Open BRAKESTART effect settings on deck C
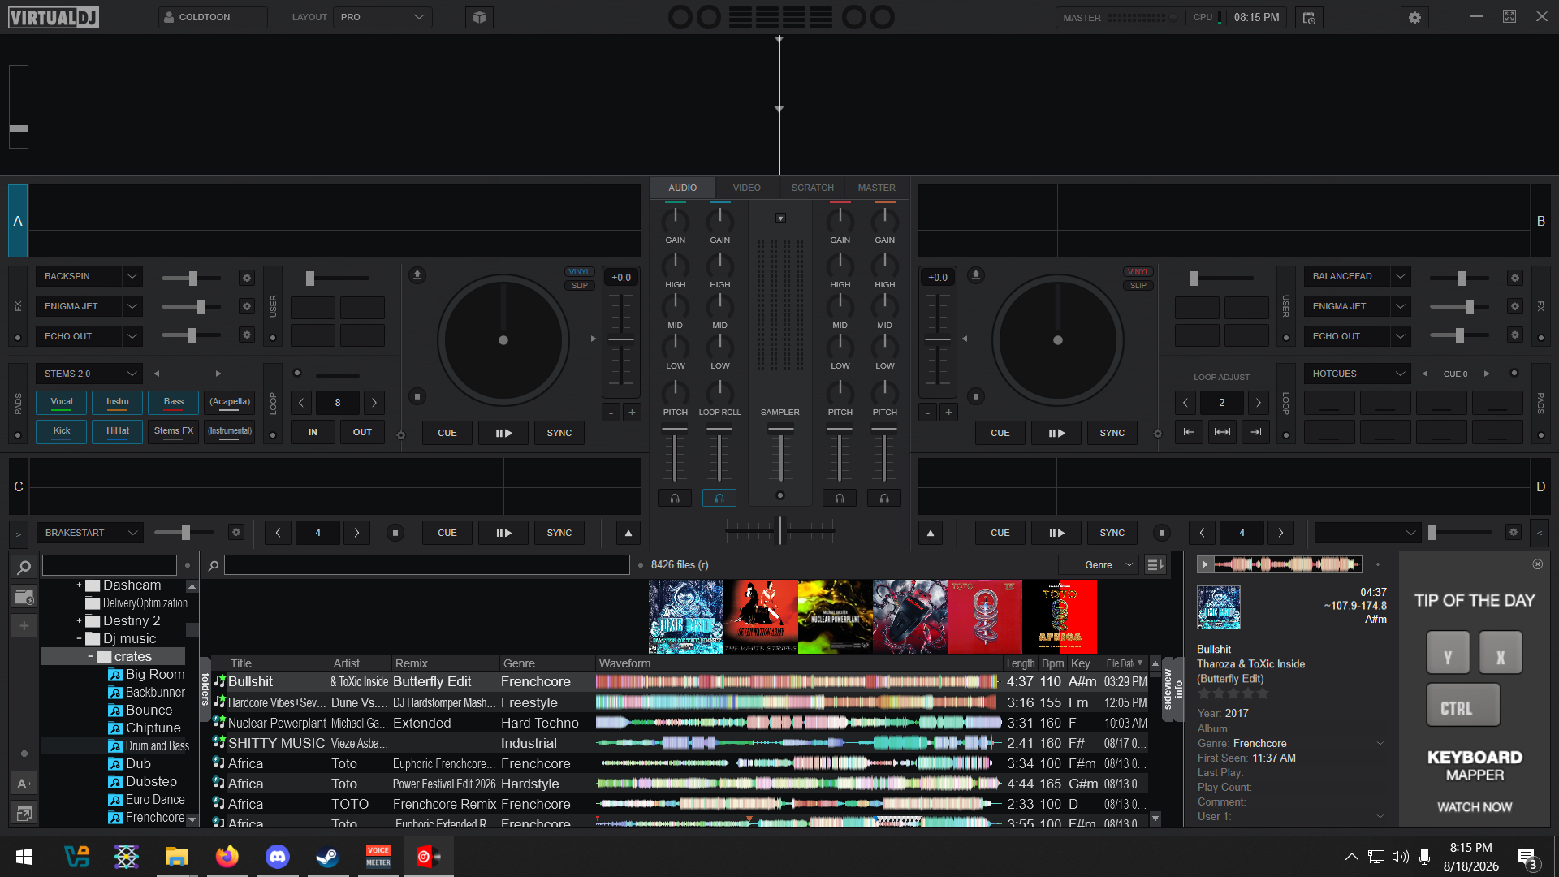This screenshot has width=1559, height=877. [235, 533]
